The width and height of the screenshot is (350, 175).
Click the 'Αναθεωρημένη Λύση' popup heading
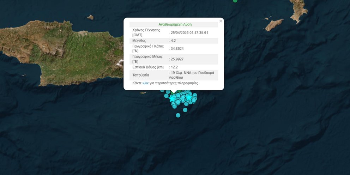click(175, 24)
